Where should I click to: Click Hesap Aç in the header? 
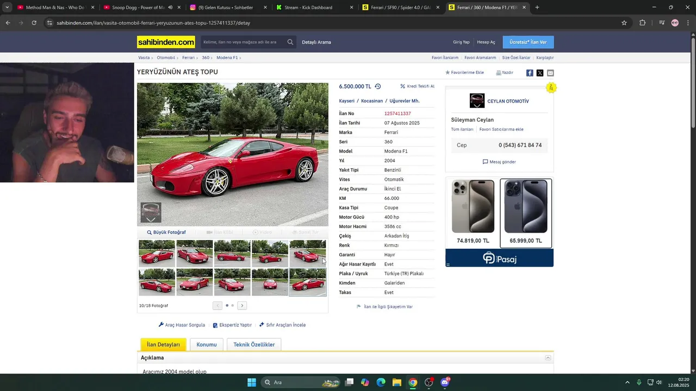(x=486, y=42)
